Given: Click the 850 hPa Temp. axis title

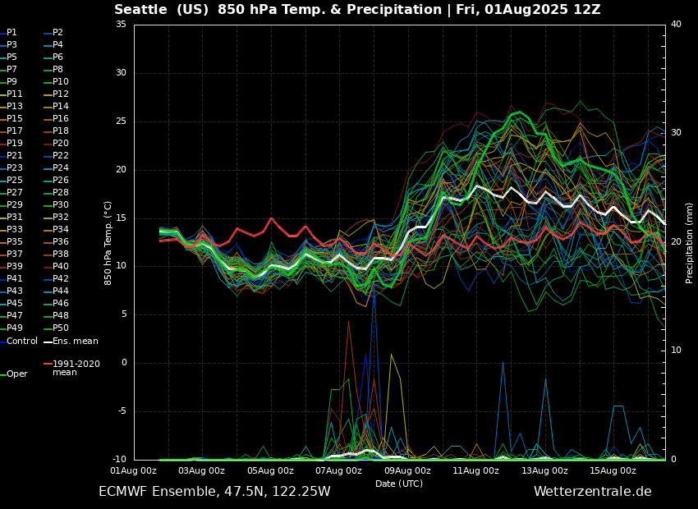Looking at the screenshot, I should point(108,242).
